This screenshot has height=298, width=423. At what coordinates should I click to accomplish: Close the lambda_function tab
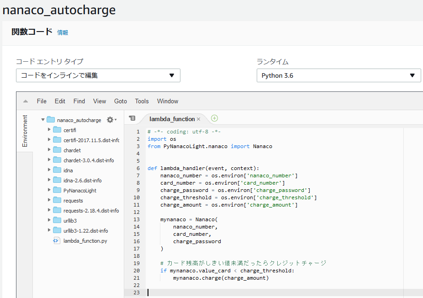pyautogui.click(x=199, y=119)
